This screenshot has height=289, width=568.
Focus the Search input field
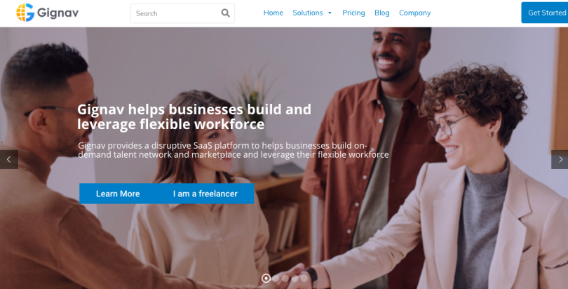pos(182,13)
